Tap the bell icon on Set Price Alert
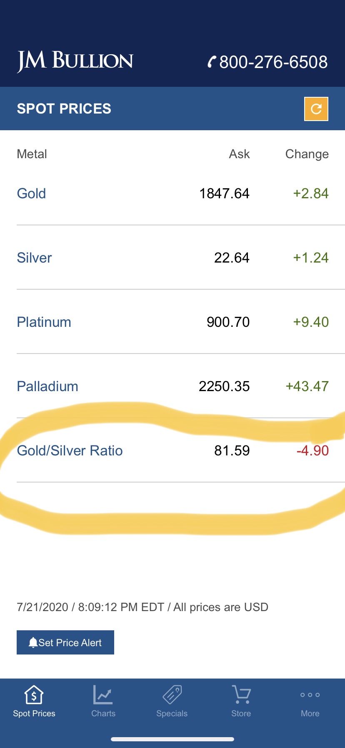The width and height of the screenshot is (345, 748). pyautogui.click(x=33, y=642)
